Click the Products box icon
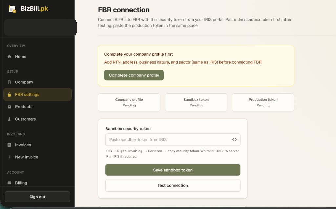This screenshot has height=209, width=336. (x=9, y=107)
